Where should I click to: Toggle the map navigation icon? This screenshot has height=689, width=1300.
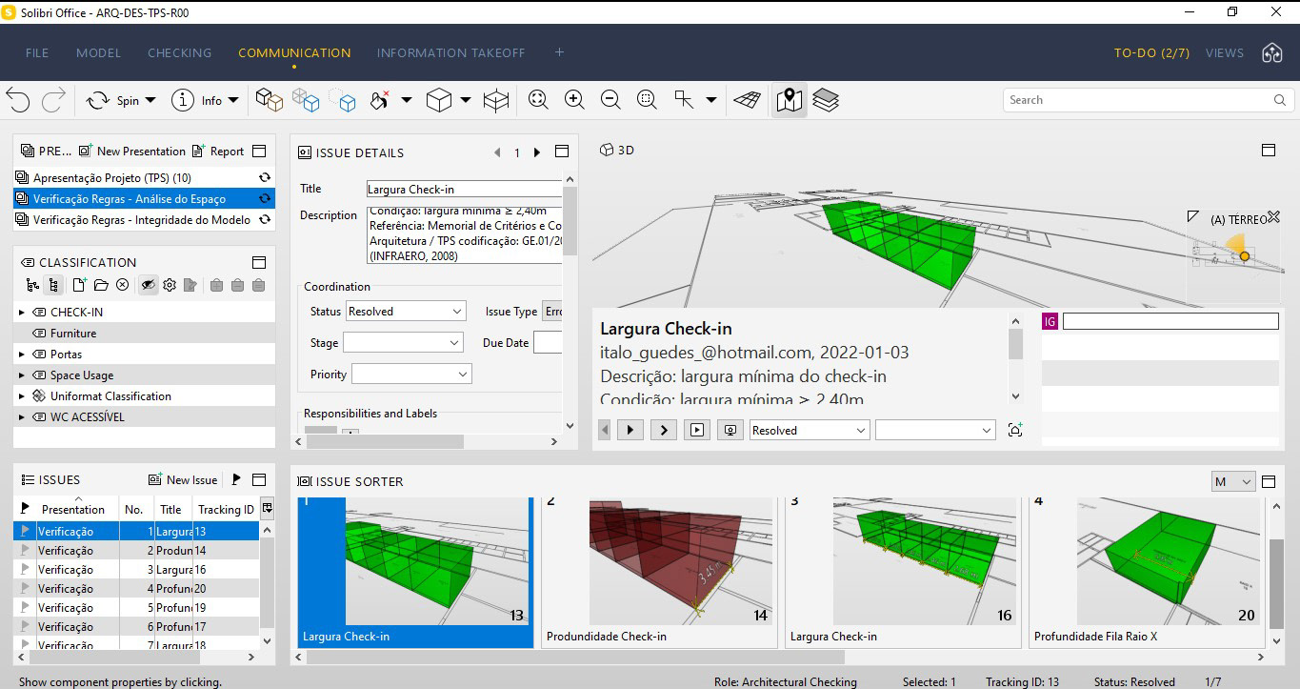click(789, 100)
